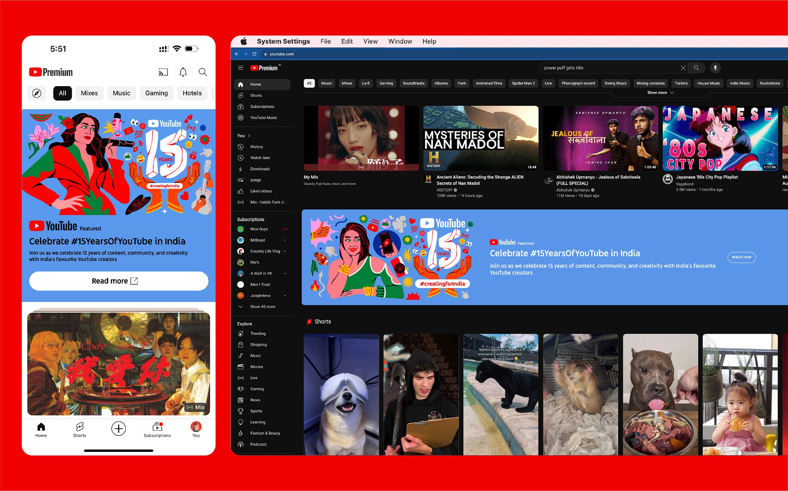Select the Mixes filter chip on mobile
This screenshot has height=491, width=788.
click(x=89, y=93)
